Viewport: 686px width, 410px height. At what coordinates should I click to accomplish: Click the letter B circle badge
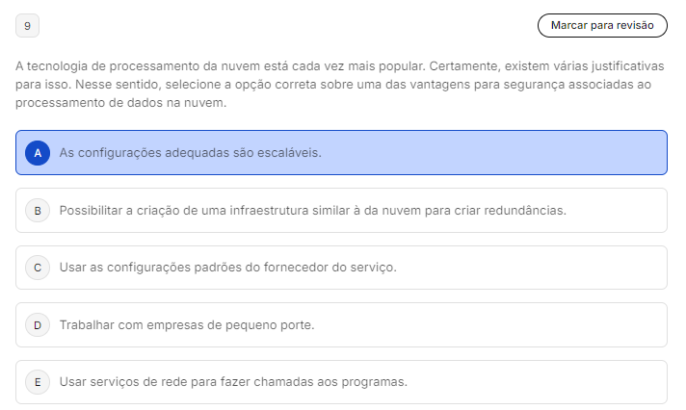37,210
